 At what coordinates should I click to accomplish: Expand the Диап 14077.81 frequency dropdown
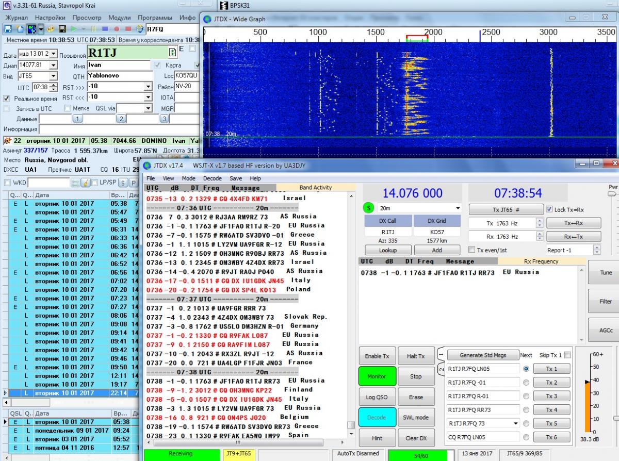[54, 65]
